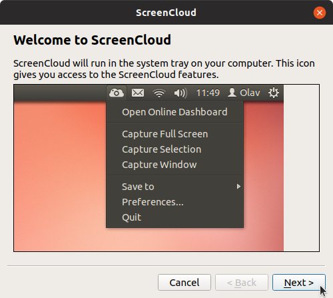Click the user silhouette icon beside Olav
This screenshot has height=298, width=333.
(232, 93)
